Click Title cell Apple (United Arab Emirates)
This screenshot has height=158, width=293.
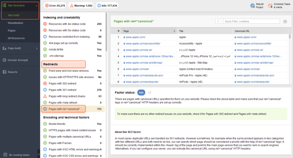pos(196,69)
